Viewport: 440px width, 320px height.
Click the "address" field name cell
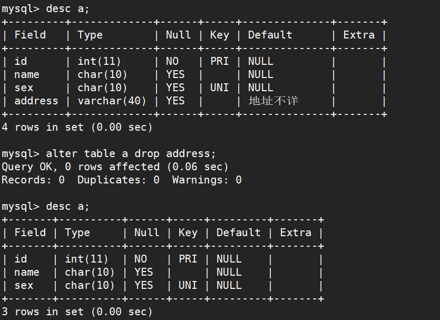[x=36, y=101]
